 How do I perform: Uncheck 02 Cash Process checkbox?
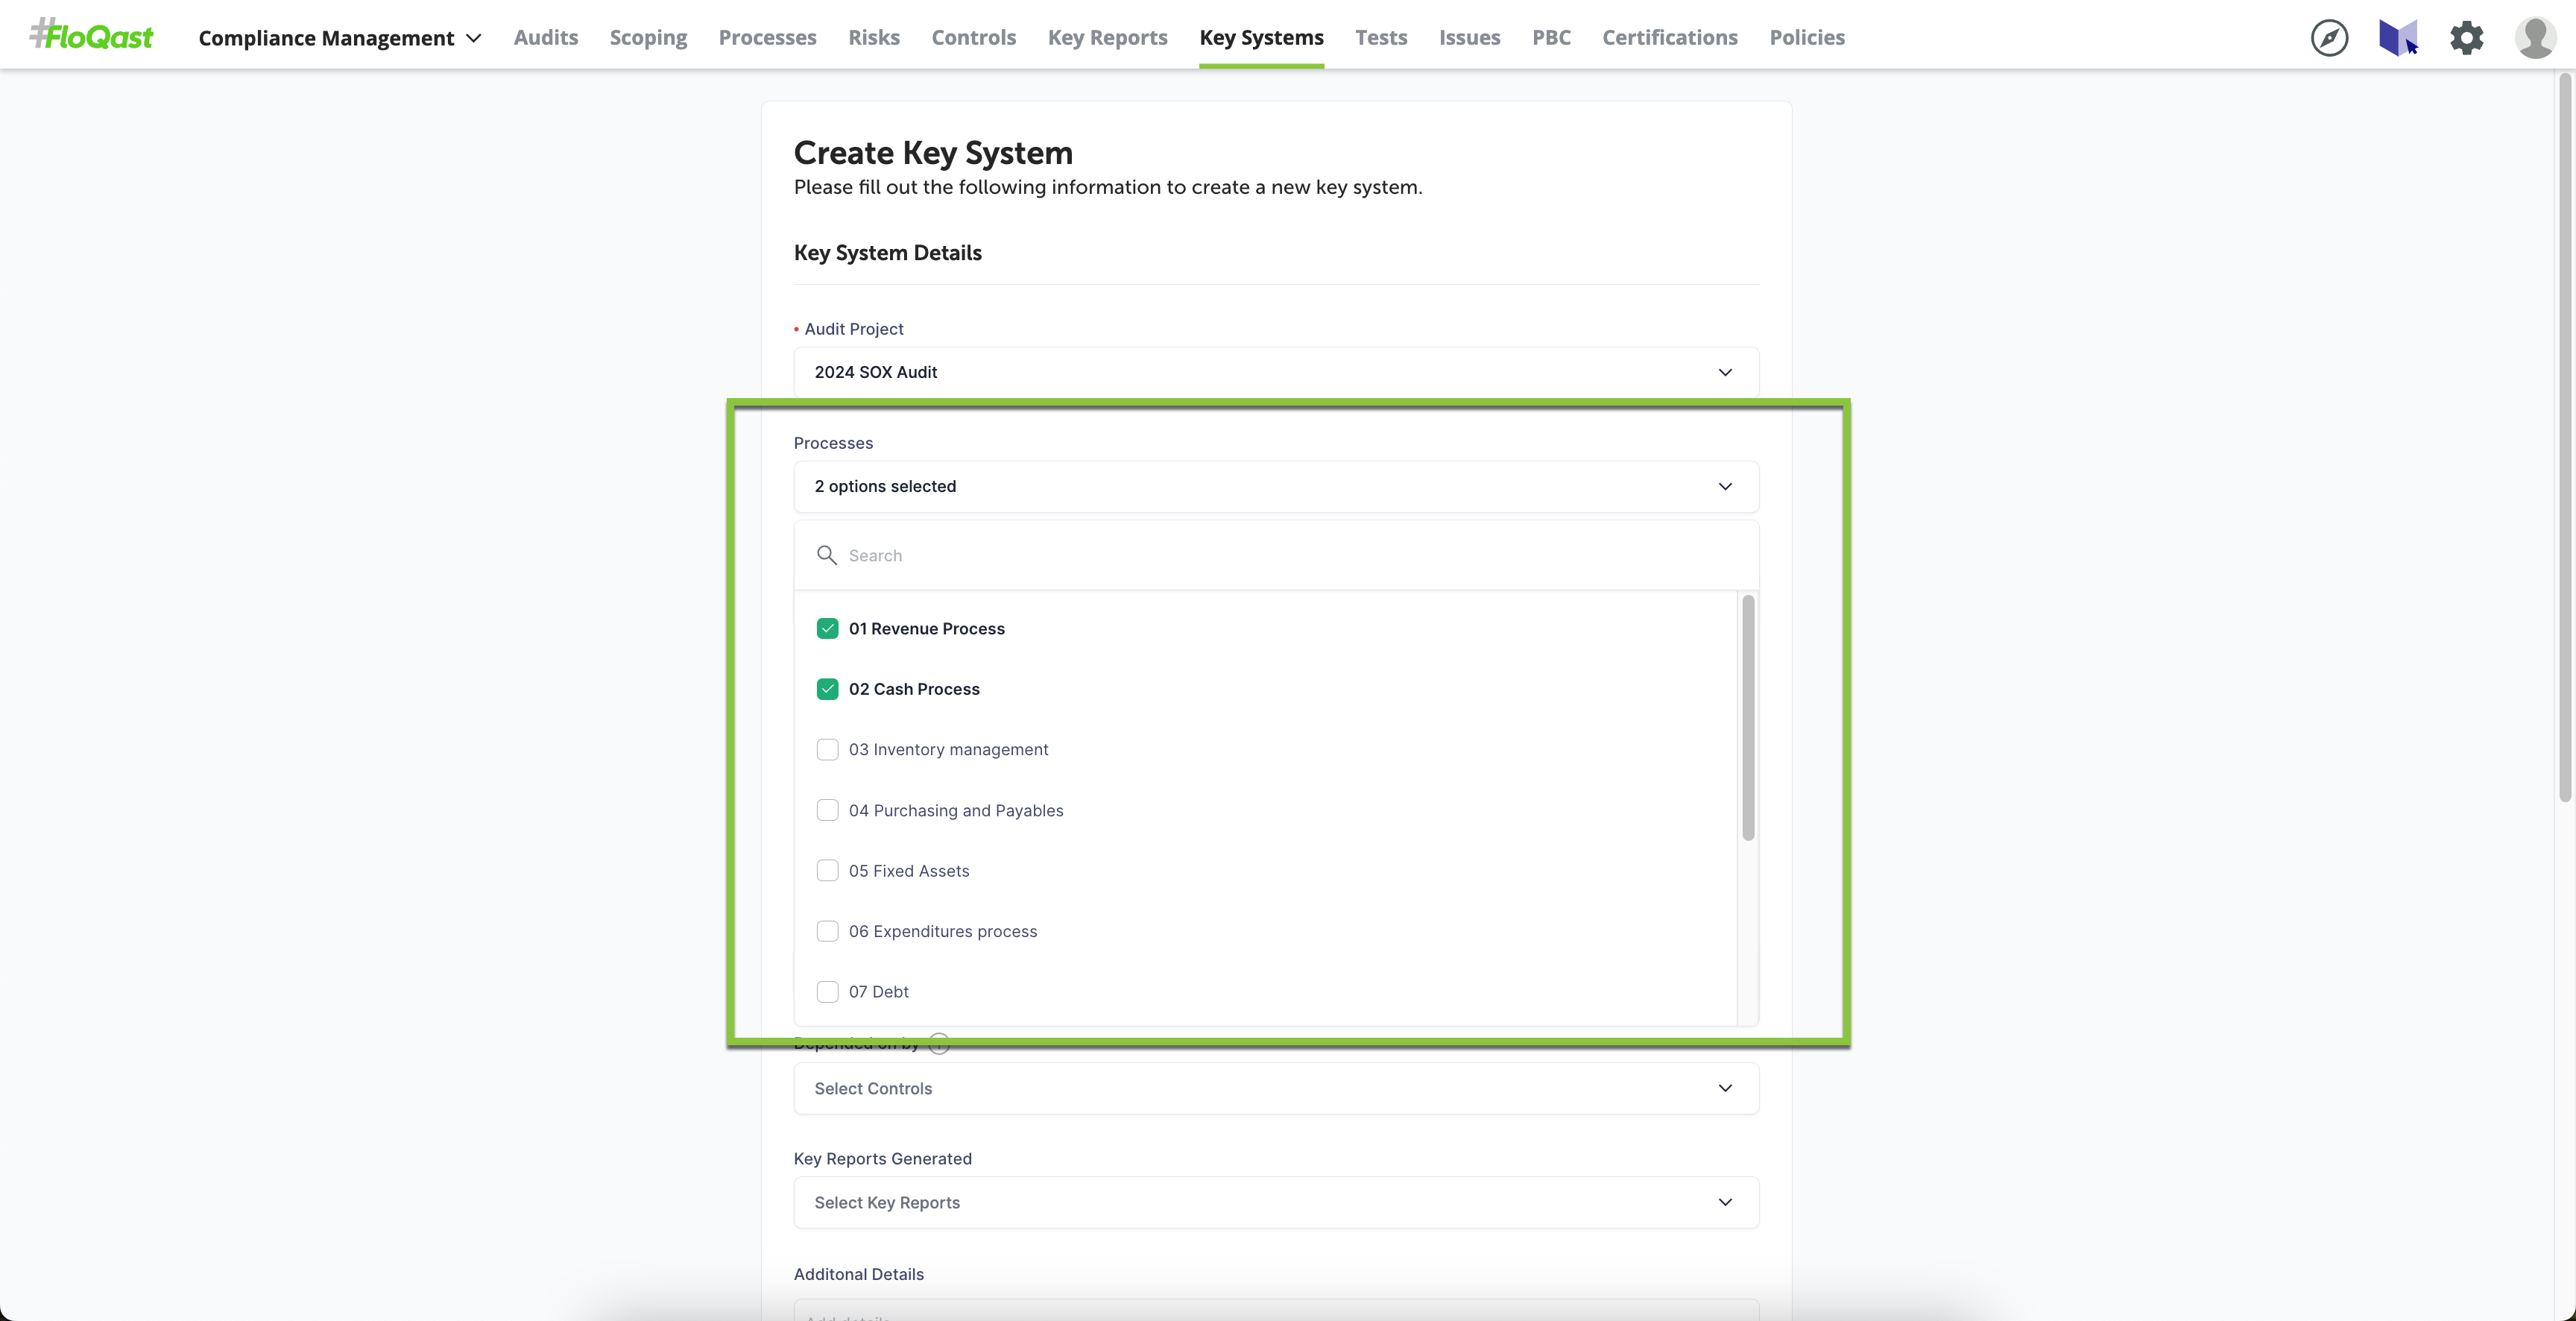pos(827,689)
